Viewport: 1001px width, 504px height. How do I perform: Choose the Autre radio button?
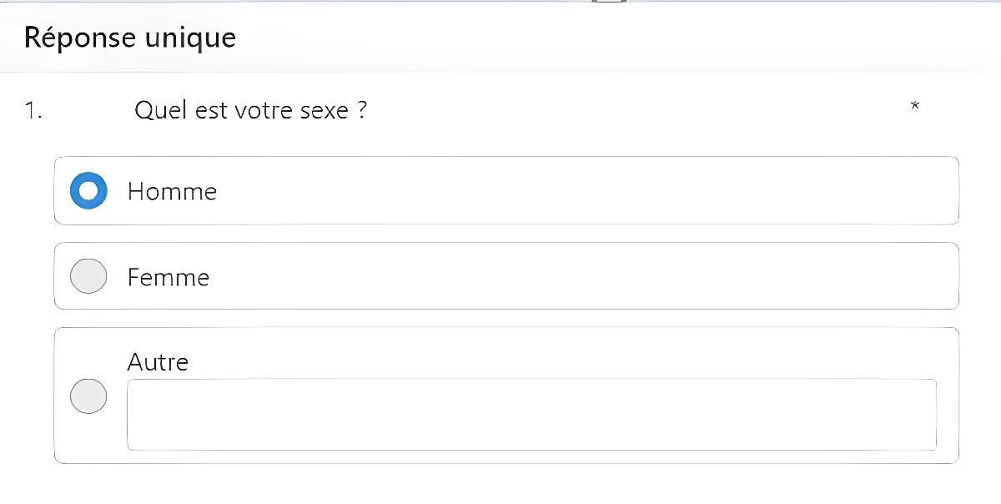[88, 396]
